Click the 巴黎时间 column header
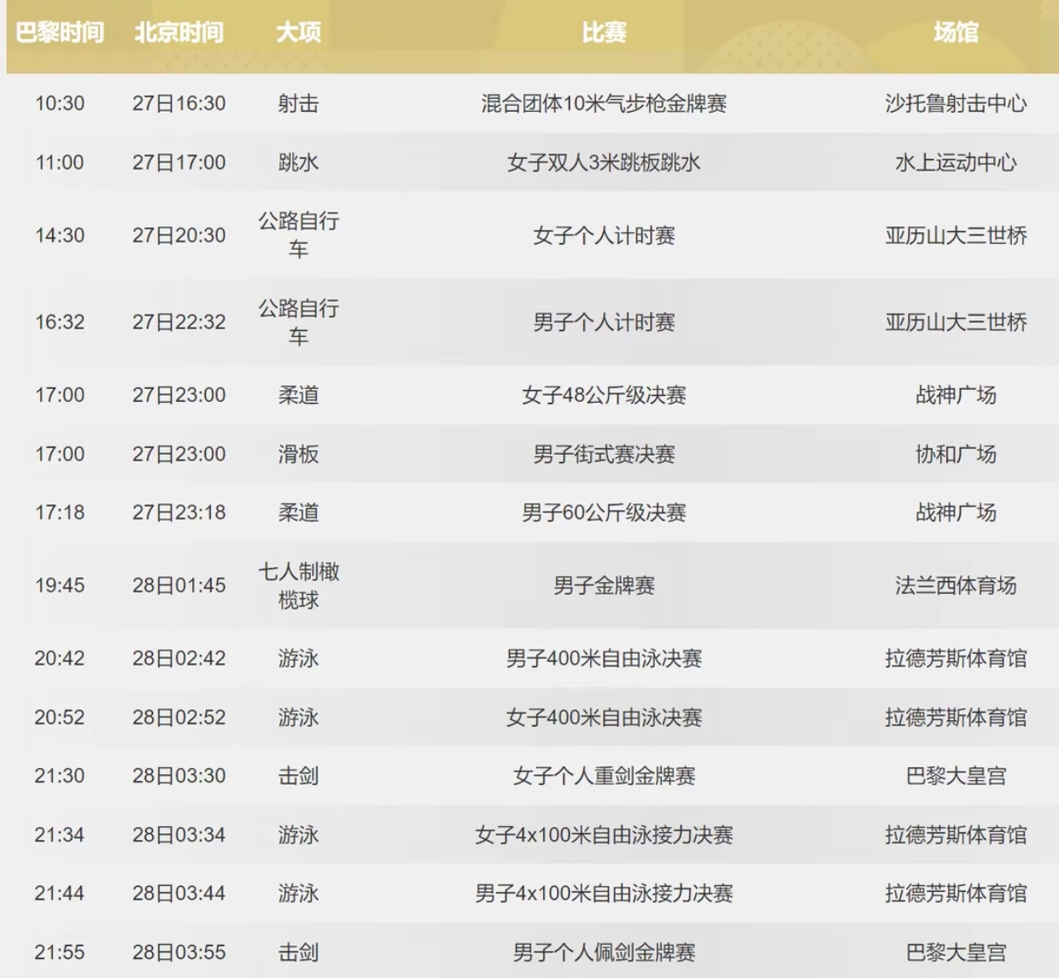 pyautogui.click(x=60, y=32)
